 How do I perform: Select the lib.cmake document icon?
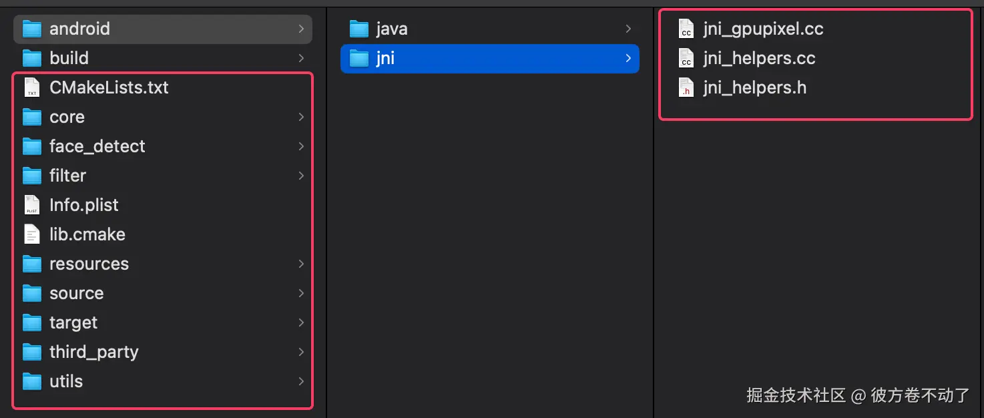click(32, 234)
